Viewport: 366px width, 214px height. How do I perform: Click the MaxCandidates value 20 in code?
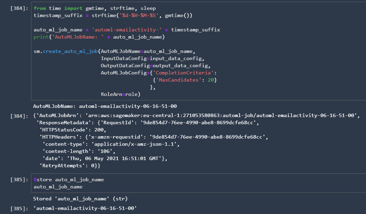pyautogui.click(x=211, y=80)
